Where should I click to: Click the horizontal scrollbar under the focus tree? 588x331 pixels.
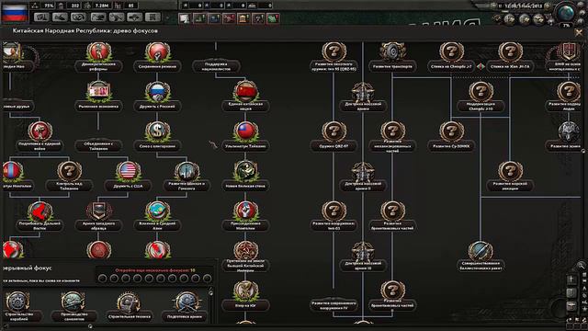click(90, 326)
